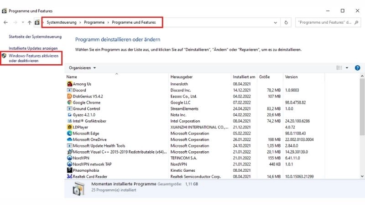Close the Programme und Features window
Viewport: 365px width, 205px height.
(357, 10)
